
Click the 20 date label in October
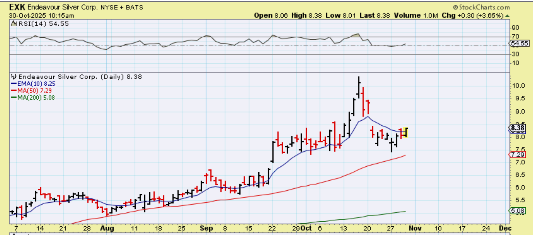pyautogui.click(x=367, y=228)
